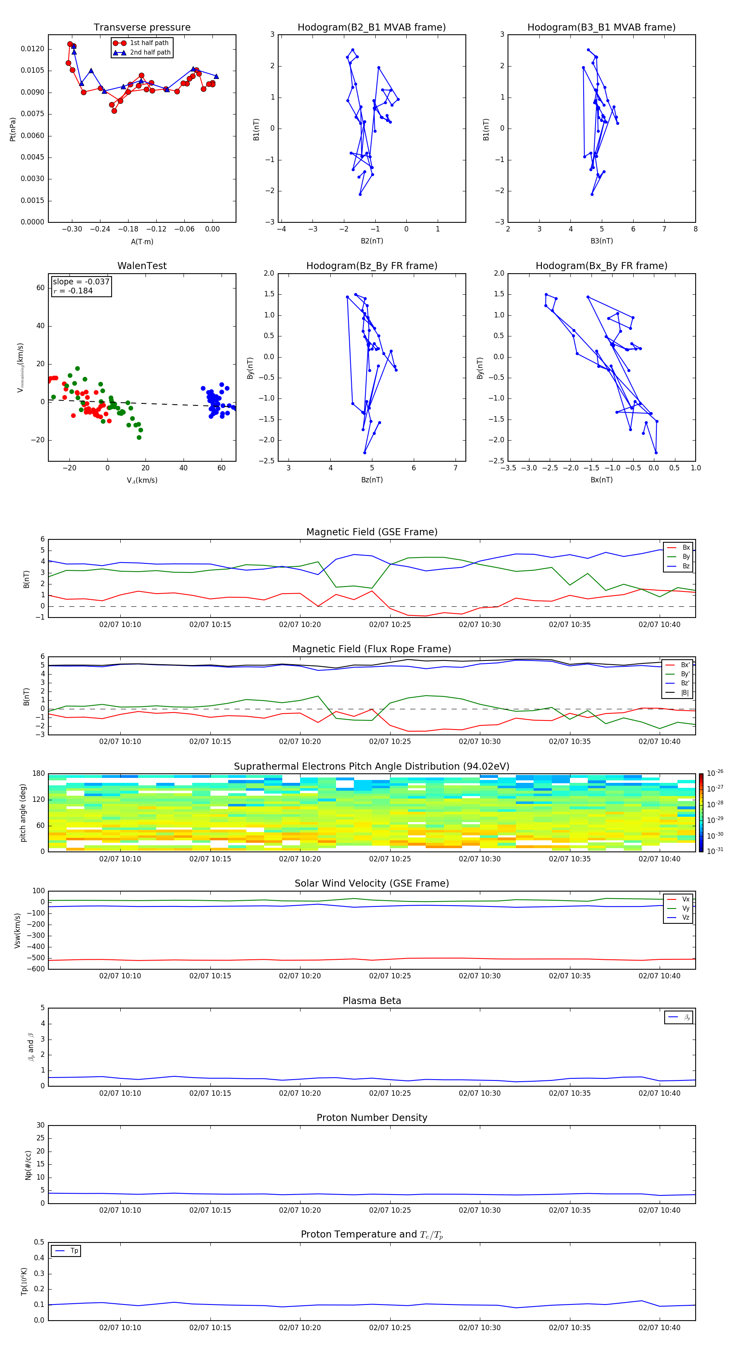744x1364 pixels.
Task: Click the 'Vy' legend entry
Action: [679, 908]
